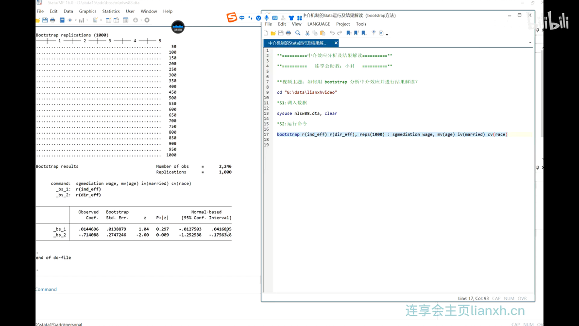Expand the Graph toolbar dropdown arrow
Image resolution: width=579 pixels, height=326 pixels.
click(x=87, y=20)
